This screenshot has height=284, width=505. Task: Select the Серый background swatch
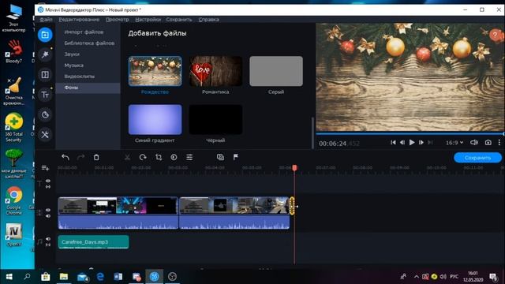click(276, 71)
